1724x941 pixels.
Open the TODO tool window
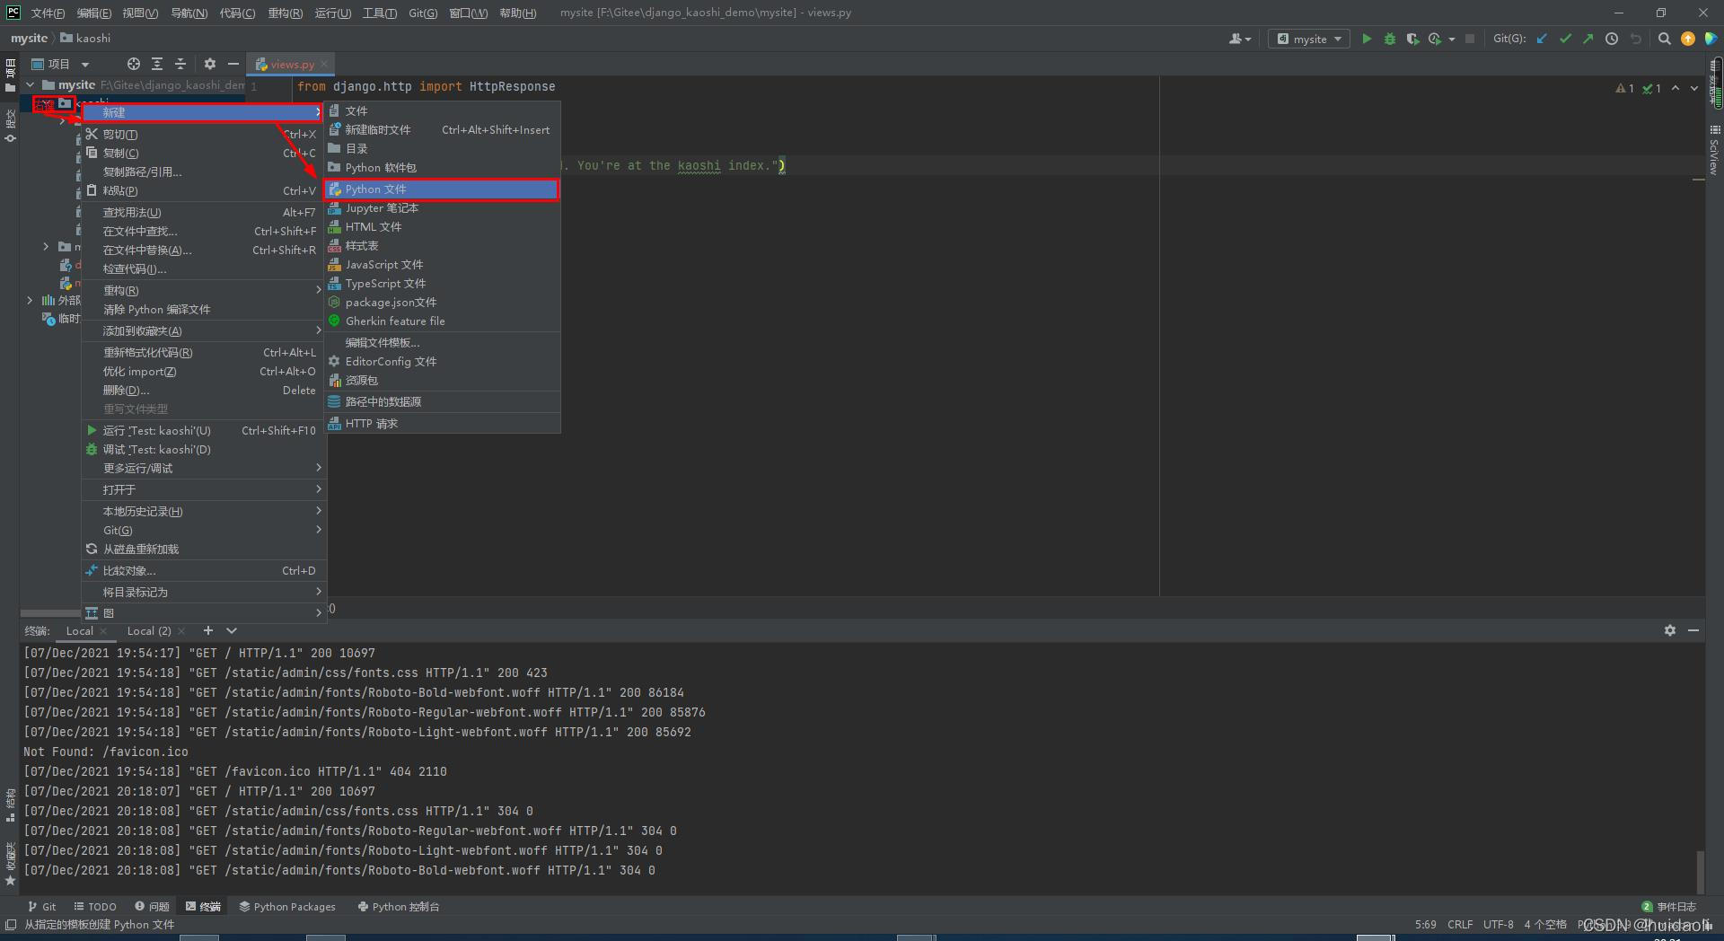pos(95,906)
